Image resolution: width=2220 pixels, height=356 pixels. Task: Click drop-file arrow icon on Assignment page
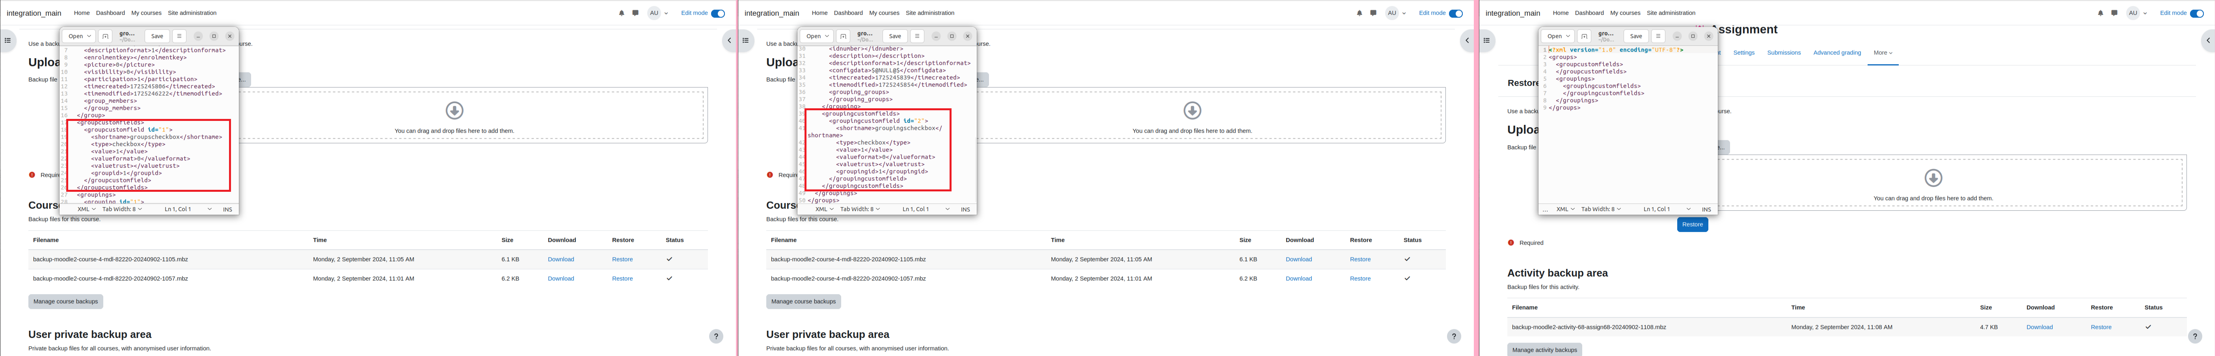[x=1933, y=178]
